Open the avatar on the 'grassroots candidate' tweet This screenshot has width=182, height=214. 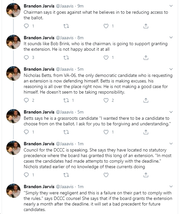coord(13,116)
